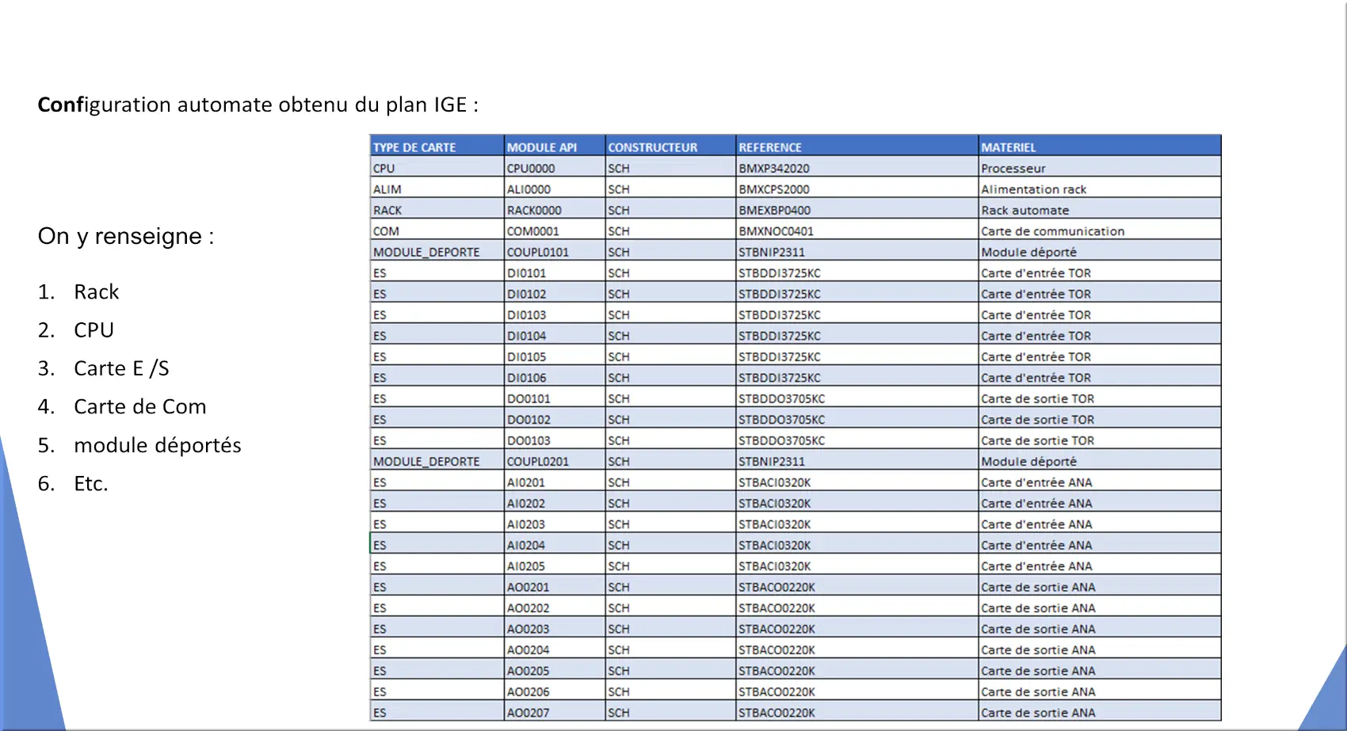
Task: Click STBACI0320K in the AI0201 row
Action: coord(857,482)
